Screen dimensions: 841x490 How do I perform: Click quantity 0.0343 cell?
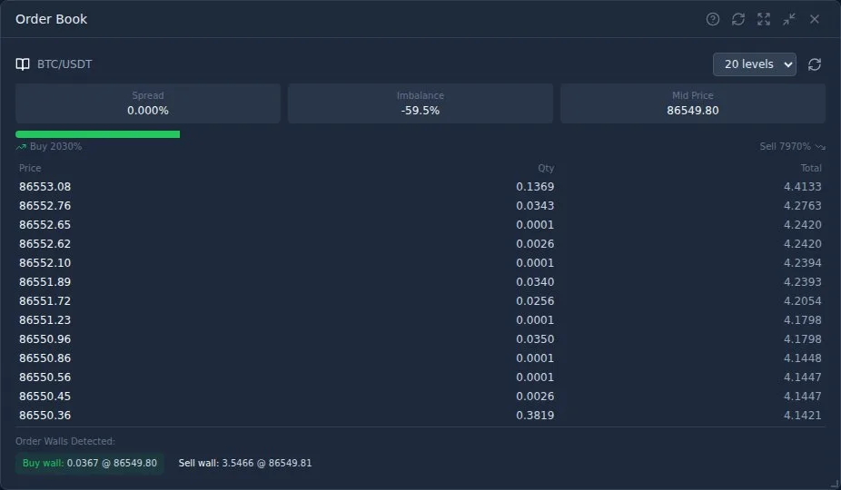pos(535,206)
